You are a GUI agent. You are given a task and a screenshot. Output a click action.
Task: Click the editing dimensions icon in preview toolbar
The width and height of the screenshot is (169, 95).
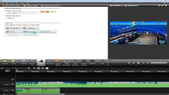click(111, 6)
